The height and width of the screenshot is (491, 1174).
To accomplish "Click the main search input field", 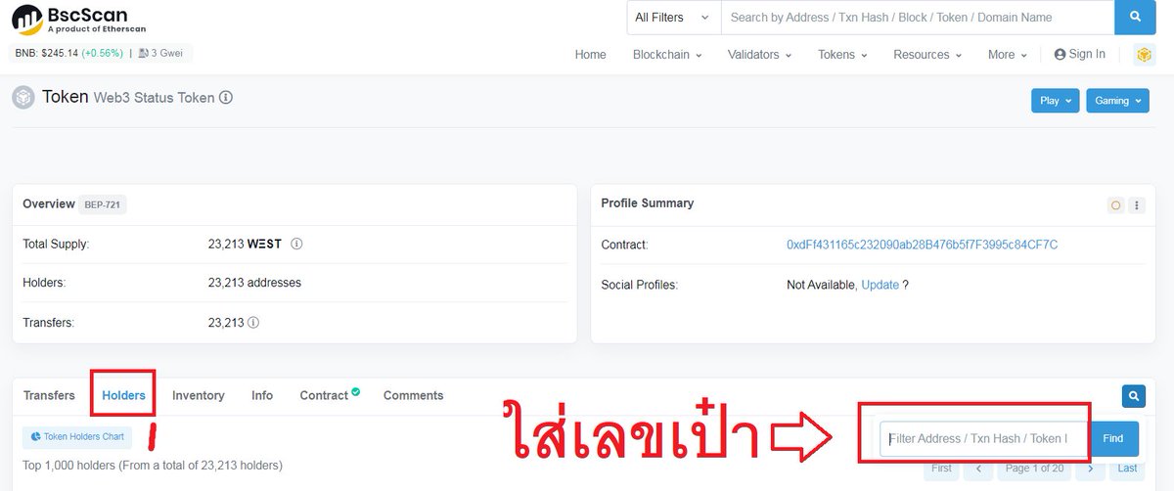I will point(918,18).
